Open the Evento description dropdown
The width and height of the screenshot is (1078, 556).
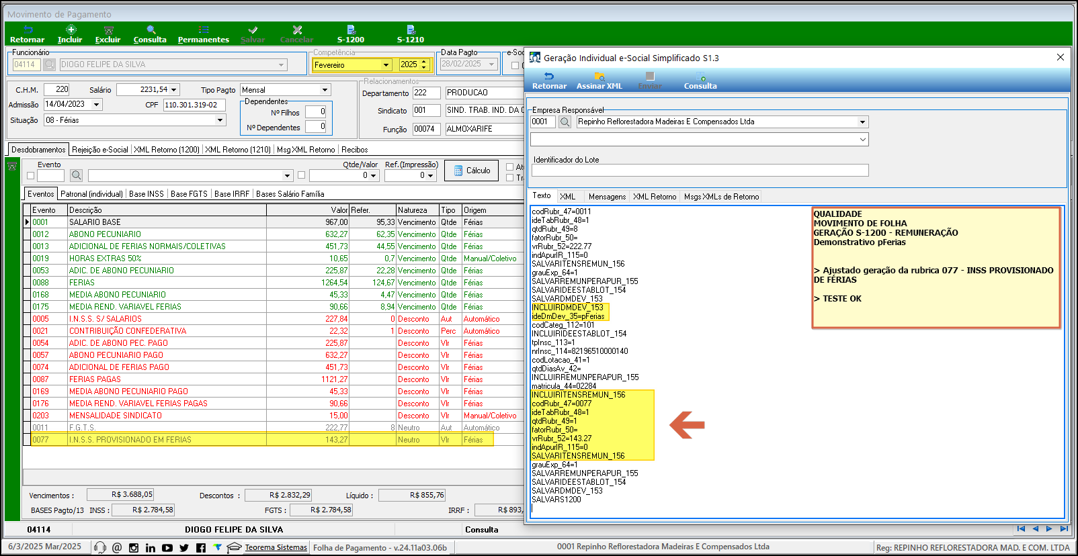pyautogui.click(x=288, y=176)
